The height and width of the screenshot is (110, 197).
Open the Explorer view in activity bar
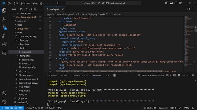click(x=4, y=10)
